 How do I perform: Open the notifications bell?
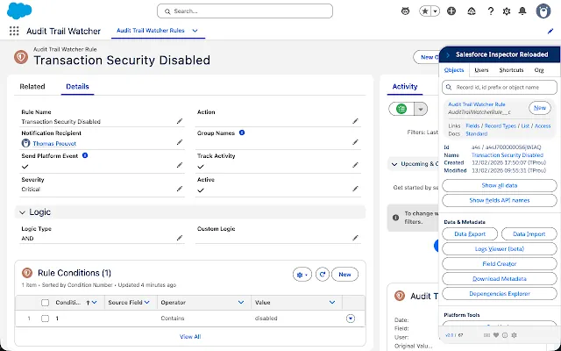522,11
